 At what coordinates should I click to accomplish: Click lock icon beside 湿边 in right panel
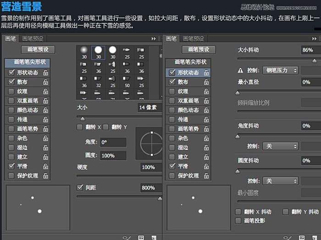click(x=206, y=148)
